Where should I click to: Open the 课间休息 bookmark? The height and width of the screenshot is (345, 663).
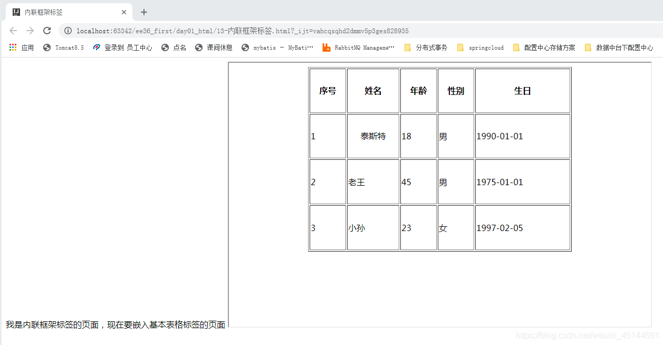(x=213, y=47)
